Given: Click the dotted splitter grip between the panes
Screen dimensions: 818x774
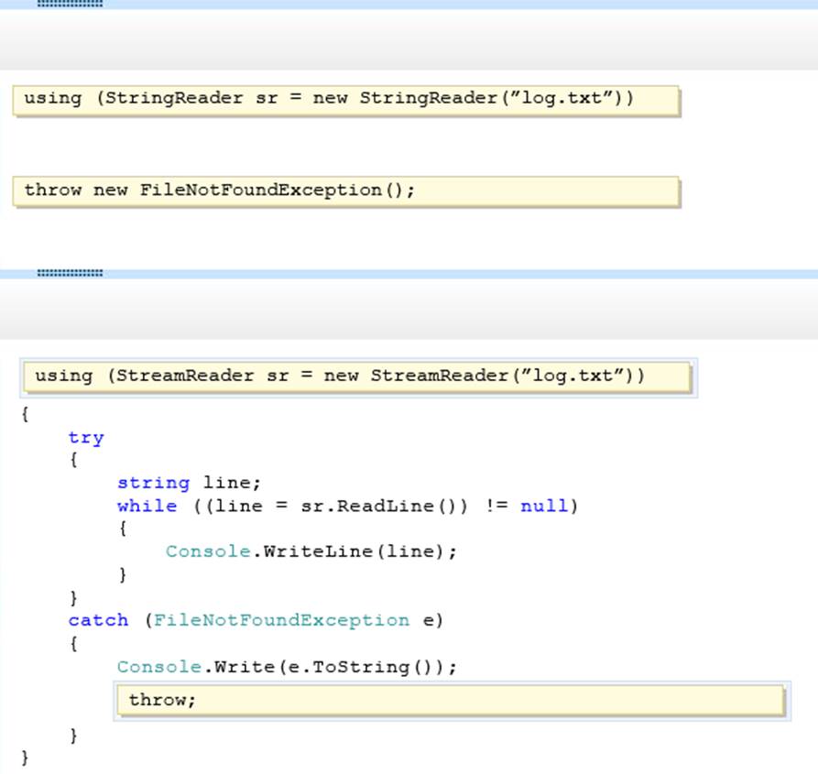Looking at the screenshot, I should [70, 273].
